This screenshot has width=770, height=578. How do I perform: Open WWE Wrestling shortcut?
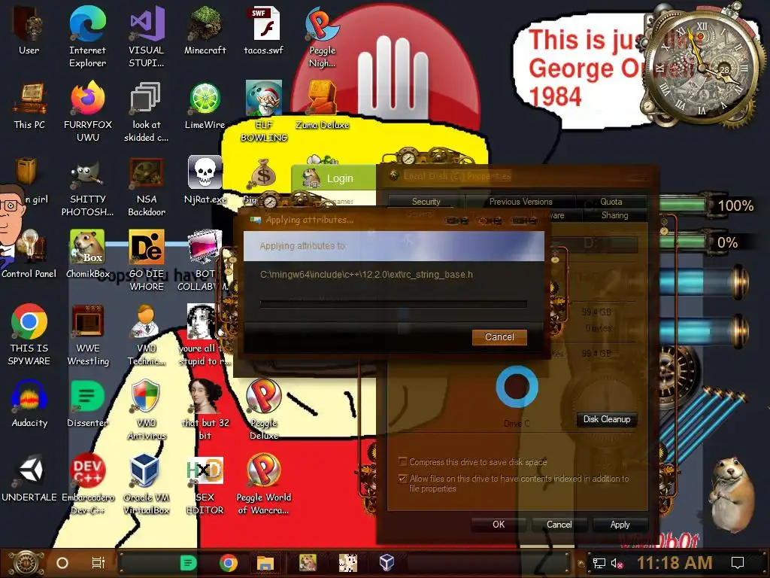(x=87, y=334)
